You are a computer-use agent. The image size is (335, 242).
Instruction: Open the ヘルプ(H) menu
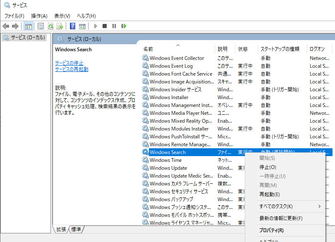pos(86,16)
